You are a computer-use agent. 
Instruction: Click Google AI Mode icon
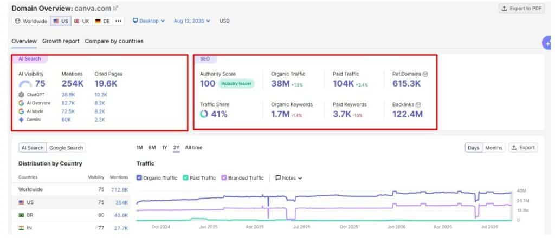tap(22, 111)
